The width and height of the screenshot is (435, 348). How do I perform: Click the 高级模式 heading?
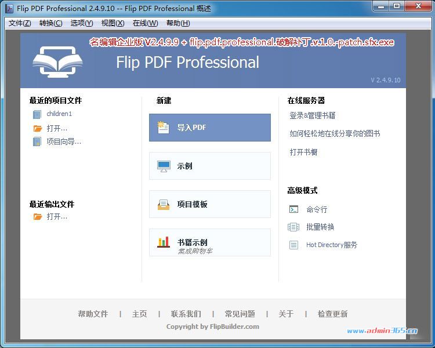302,190
